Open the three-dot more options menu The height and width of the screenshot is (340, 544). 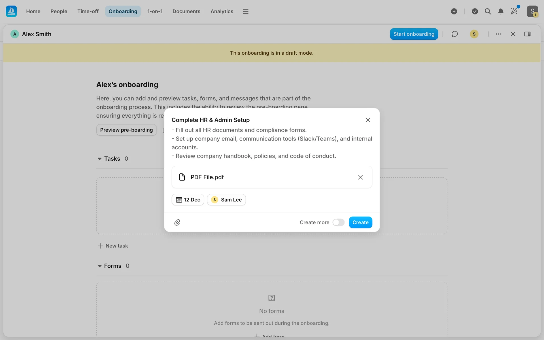[498, 34]
